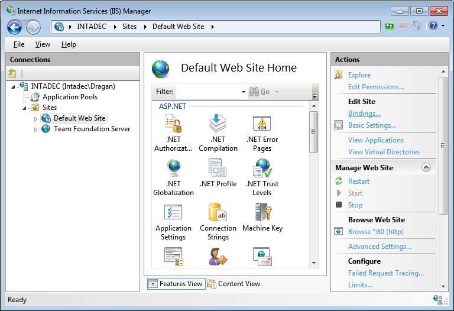The height and width of the screenshot is (311, 454).
Task: Click the black Stop square icon
Action: 339,205
